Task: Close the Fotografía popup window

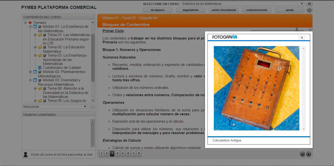Action: (302, 38)
